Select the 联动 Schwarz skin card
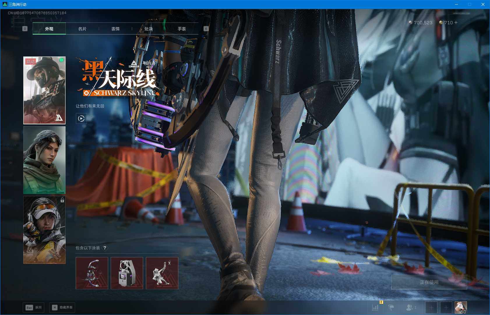490x315 pixels. pyautogui.click(x=44, y=90)
